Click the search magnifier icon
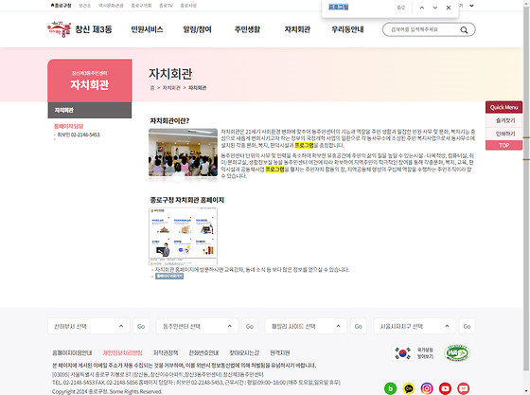This screenshot has height=395, width=530. pyautogui.click(x=464, y=30)
